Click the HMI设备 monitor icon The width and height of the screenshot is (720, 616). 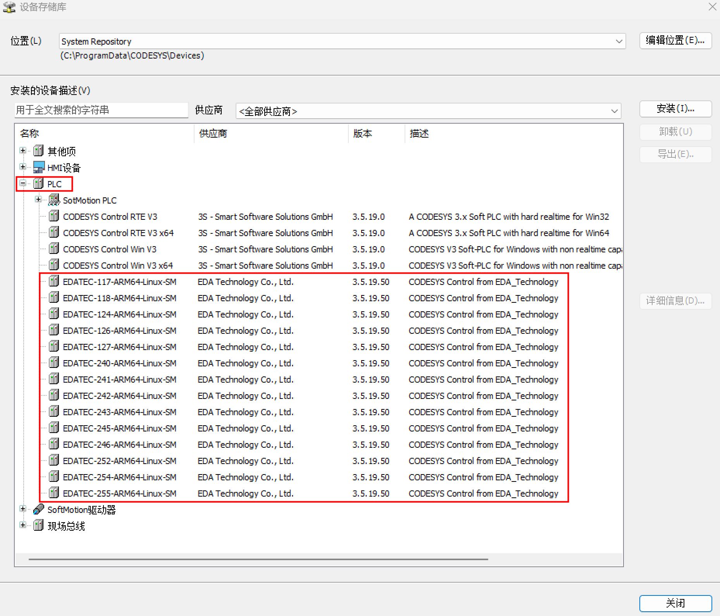coord(39,167)
